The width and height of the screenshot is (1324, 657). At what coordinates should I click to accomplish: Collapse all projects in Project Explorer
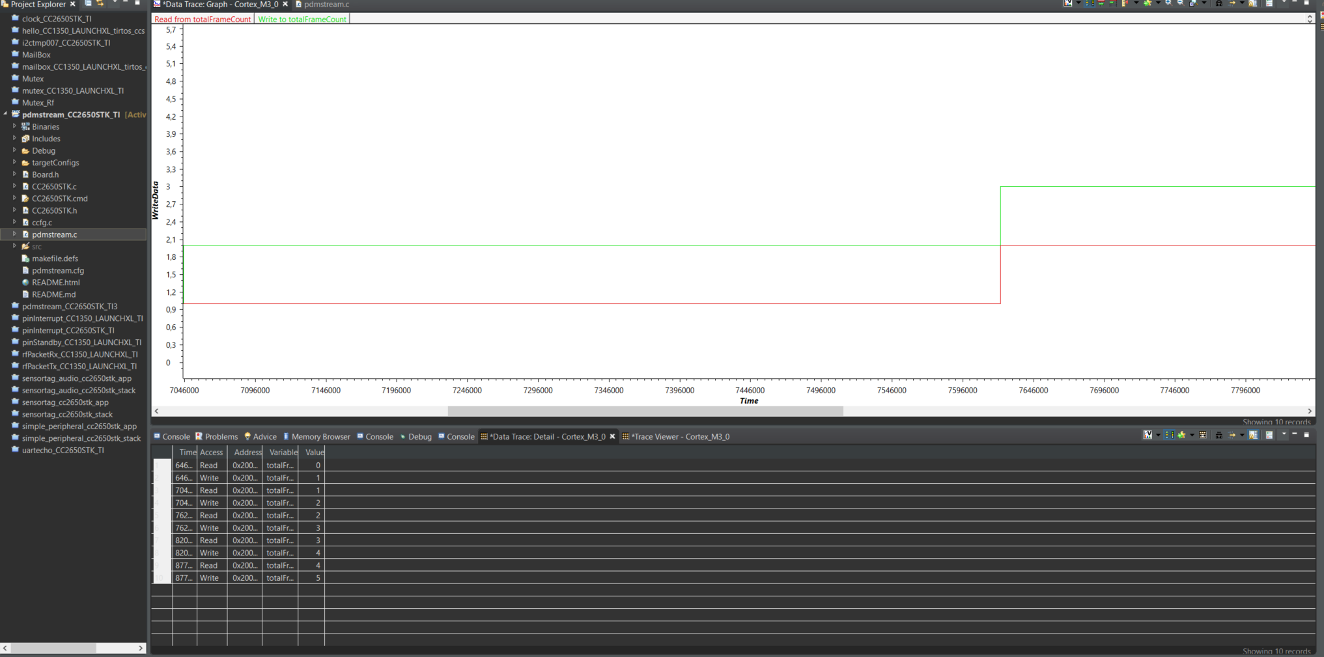point(88,3)
